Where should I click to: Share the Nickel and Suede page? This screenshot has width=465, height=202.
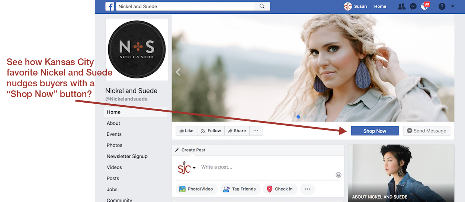(x=237, y=131)
